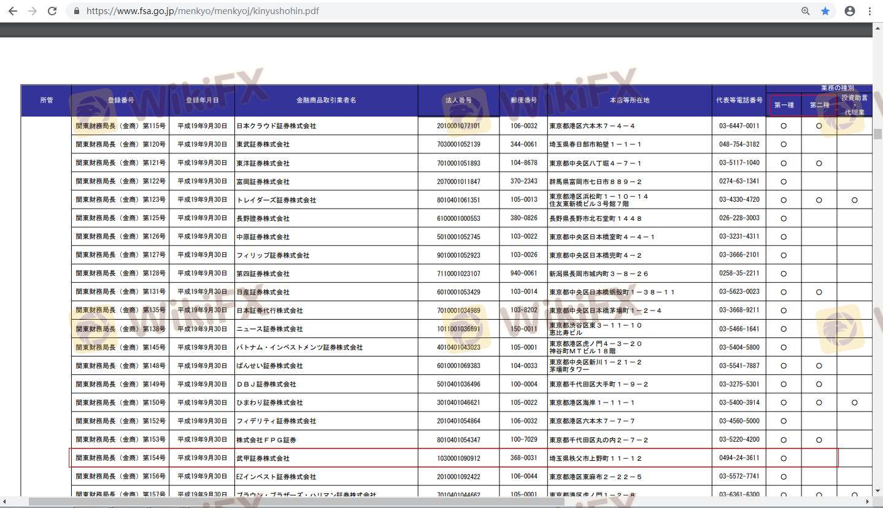Bookmark this page with the star icon
This screenshot has height=508, width=883.
click(825, 11)
